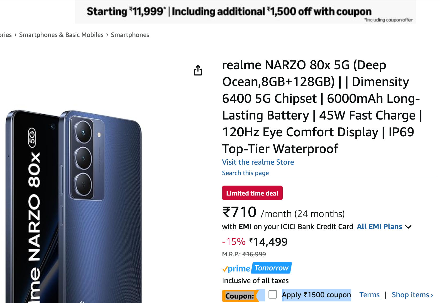Click the Limited time deal badge
Image resolution: width=440 pixels, height=303 pixels.
tap(252, 193)
